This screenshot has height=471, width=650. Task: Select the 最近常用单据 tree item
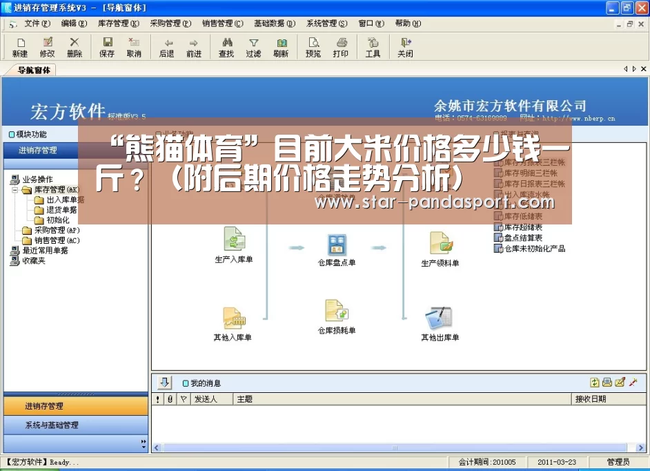39,251
